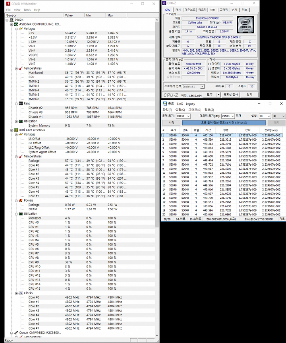Screen dimensions: 286x343
Task: Open the LinX problem size 53040 dropdown
Action: [188, 116]
